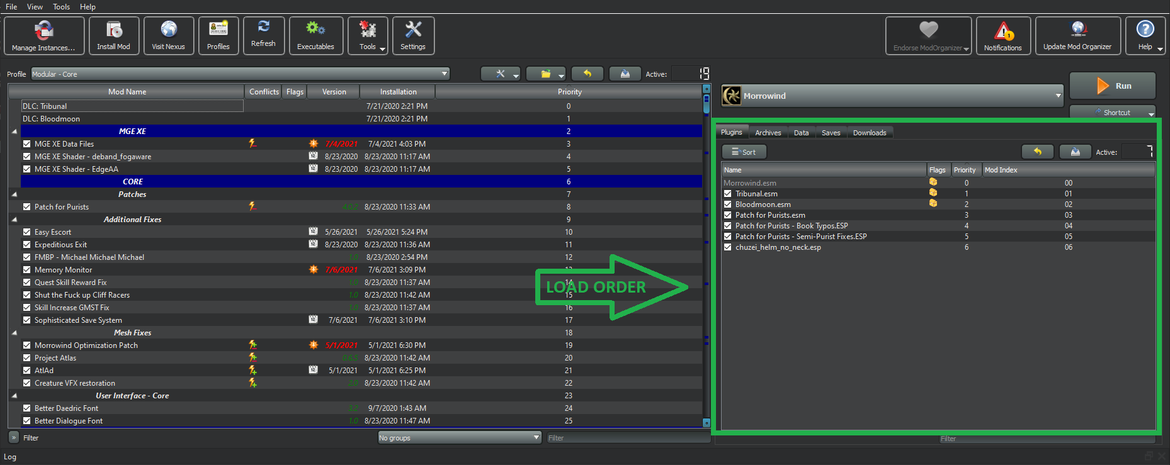The image size is (1170, 465).
Task: Click Update Mod Organizer icon
Action: (1077, 36)
